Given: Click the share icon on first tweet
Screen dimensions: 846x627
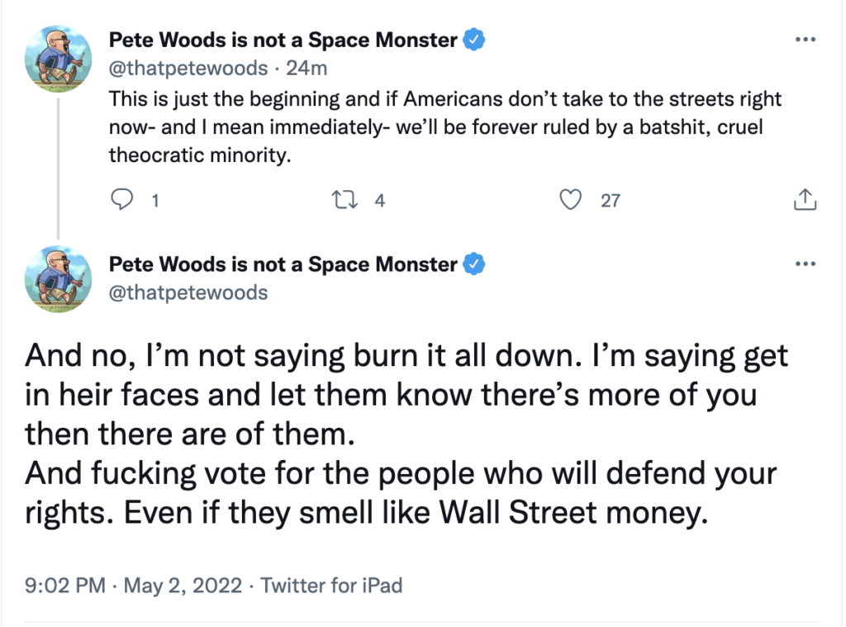Looking at the screenshot, I should click(x=806, y=199).
